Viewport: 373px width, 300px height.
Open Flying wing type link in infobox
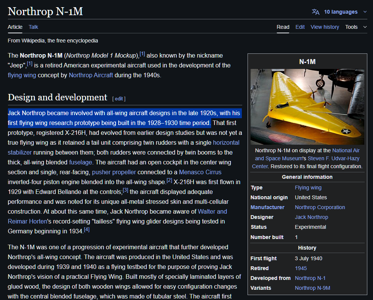tap(308, 188)
